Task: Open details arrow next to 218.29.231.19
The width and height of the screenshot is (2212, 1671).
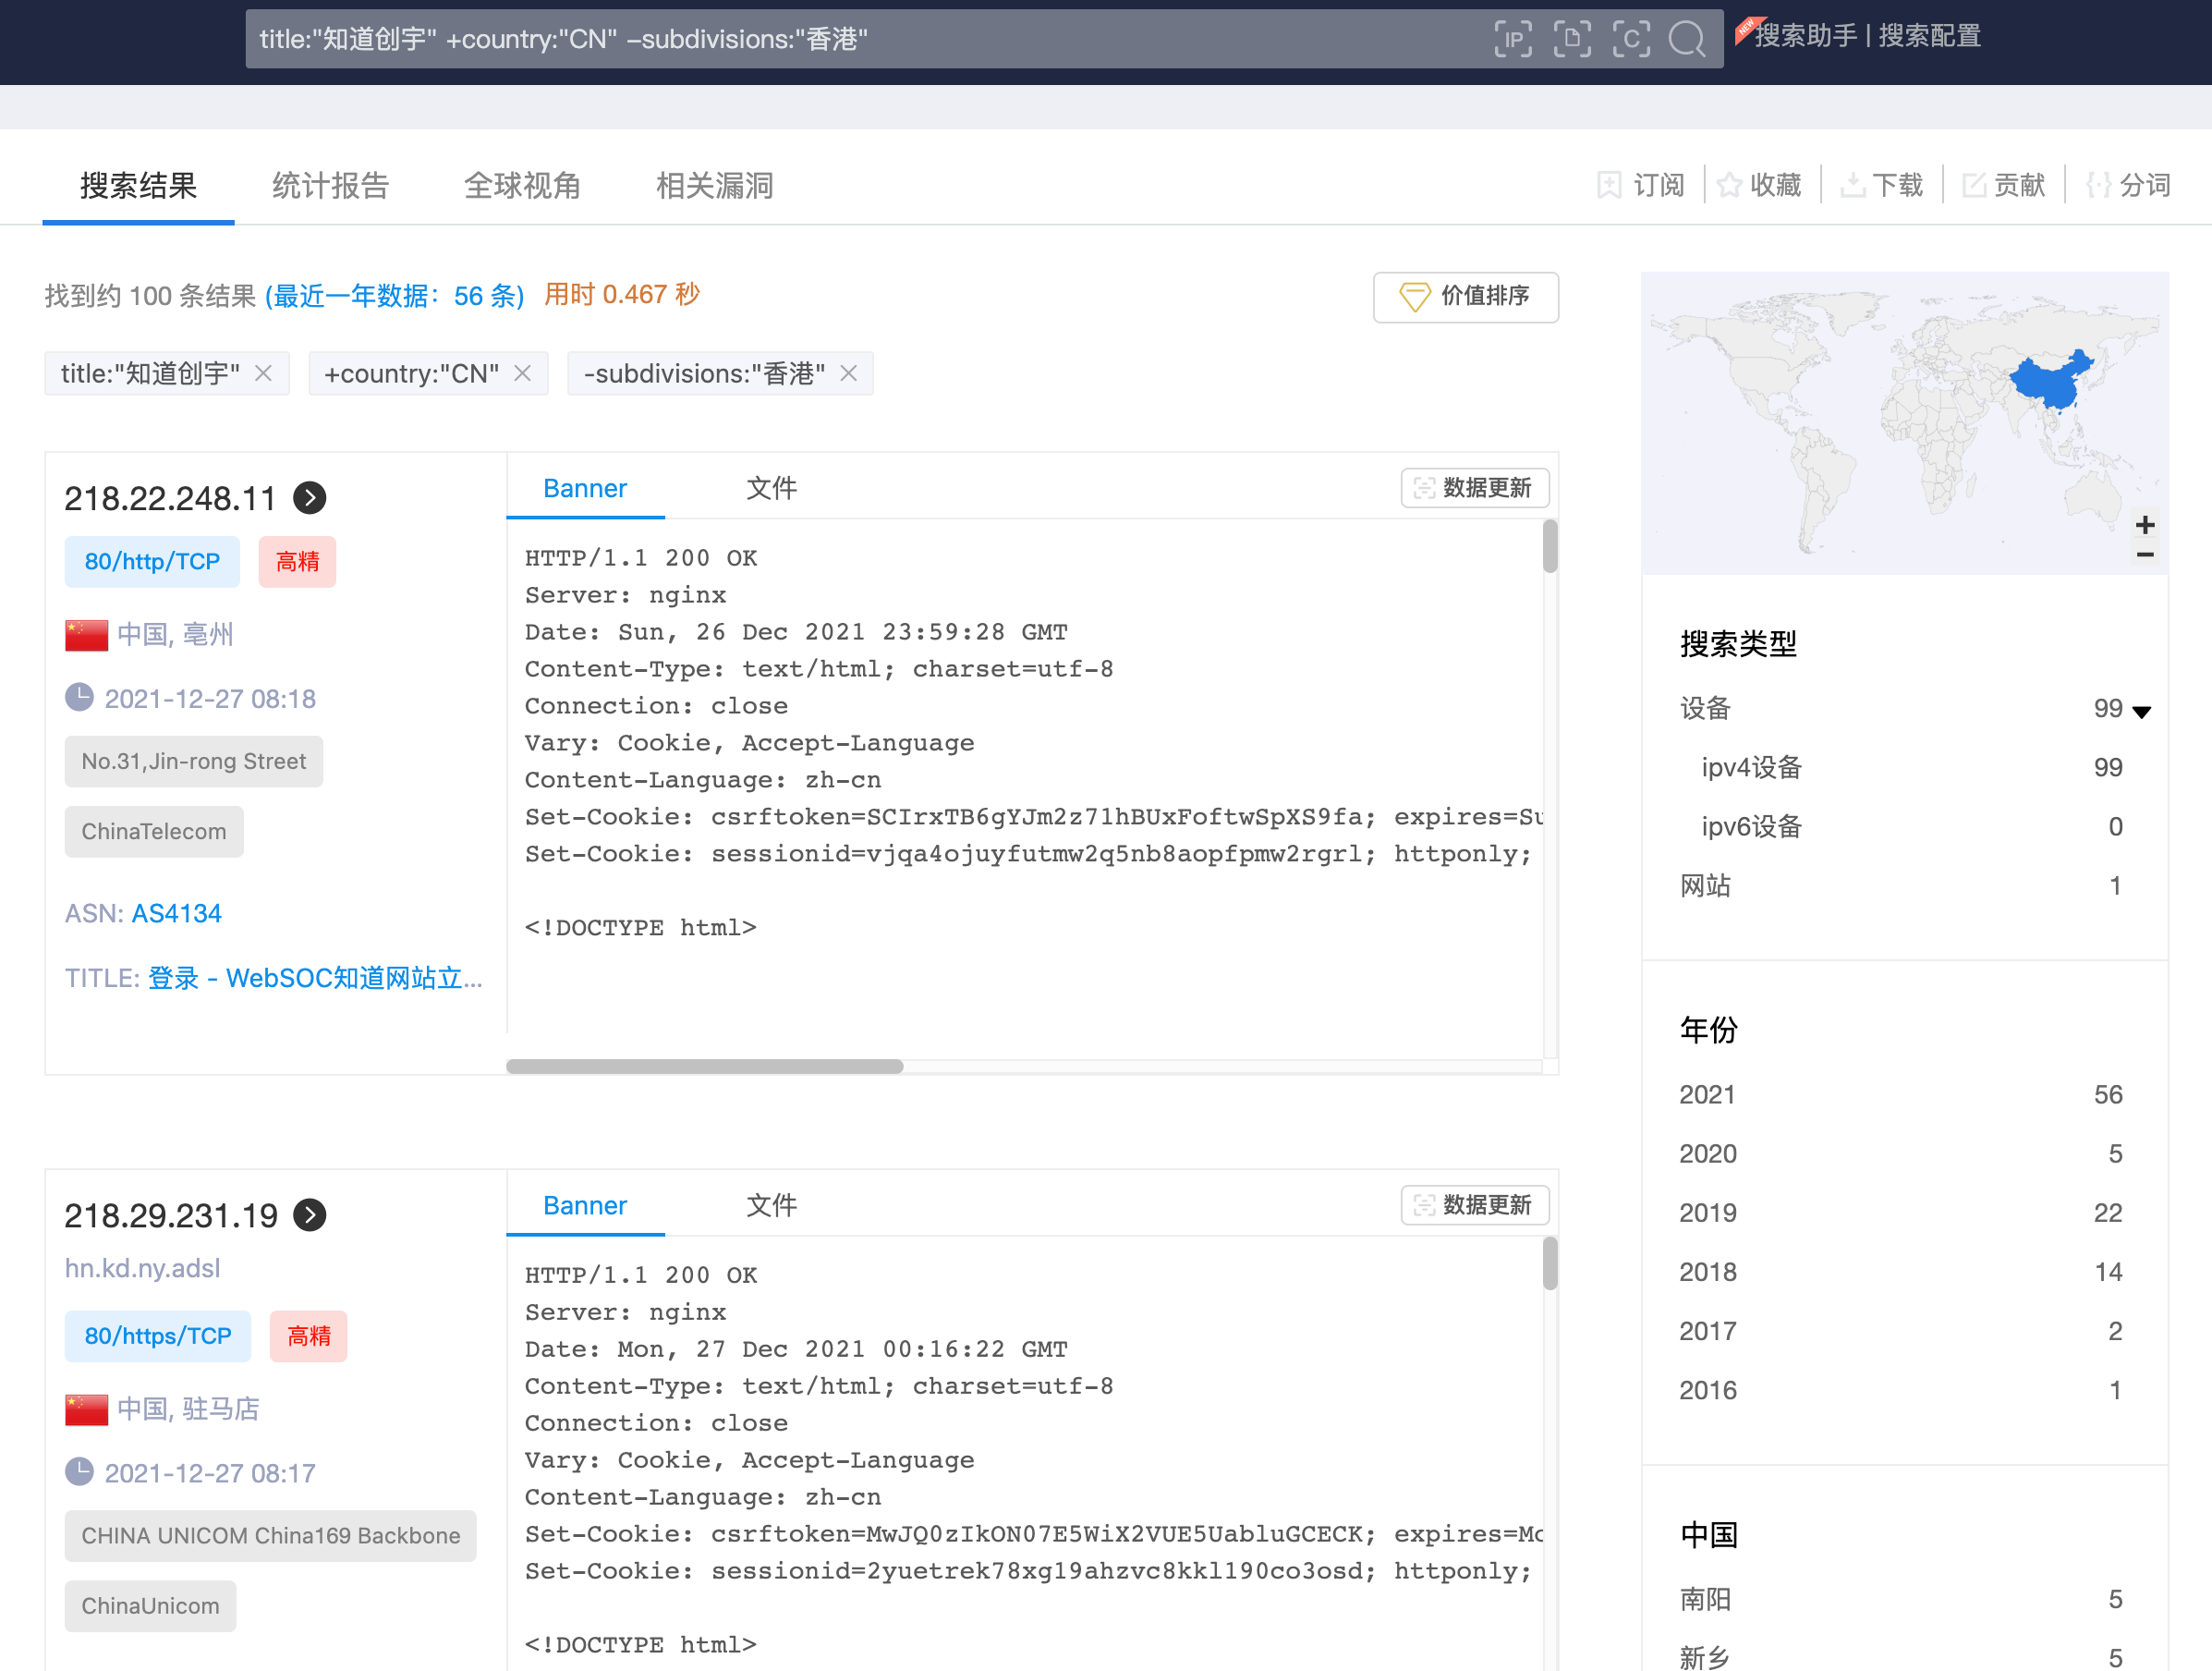Action: [x=310, y=1215]
